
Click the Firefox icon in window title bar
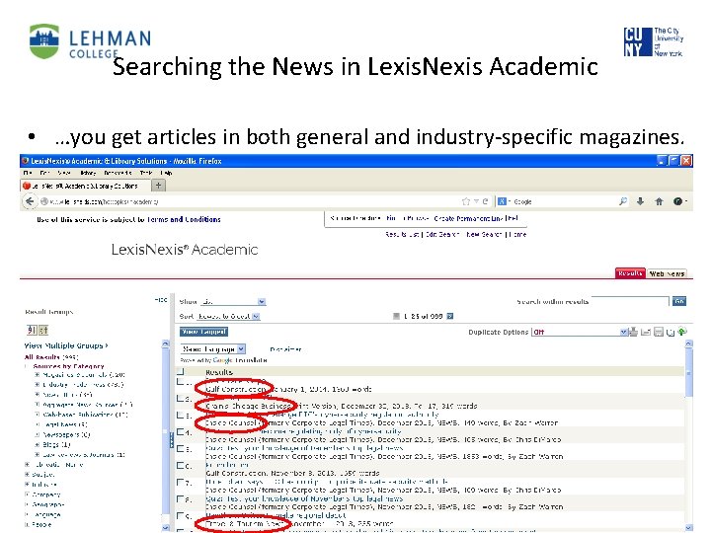[x=26, y=161]
